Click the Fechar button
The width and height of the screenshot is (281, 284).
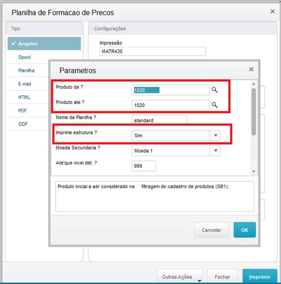(222, 277)
